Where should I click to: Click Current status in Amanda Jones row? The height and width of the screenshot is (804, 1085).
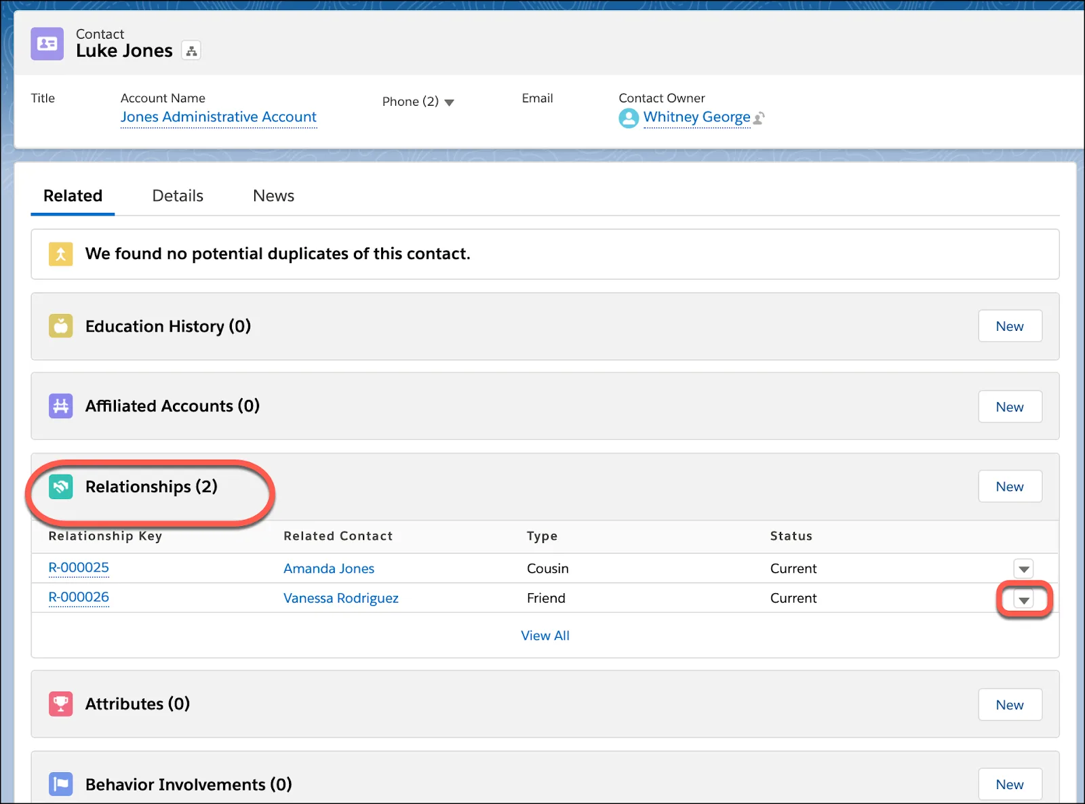[793, 569]
